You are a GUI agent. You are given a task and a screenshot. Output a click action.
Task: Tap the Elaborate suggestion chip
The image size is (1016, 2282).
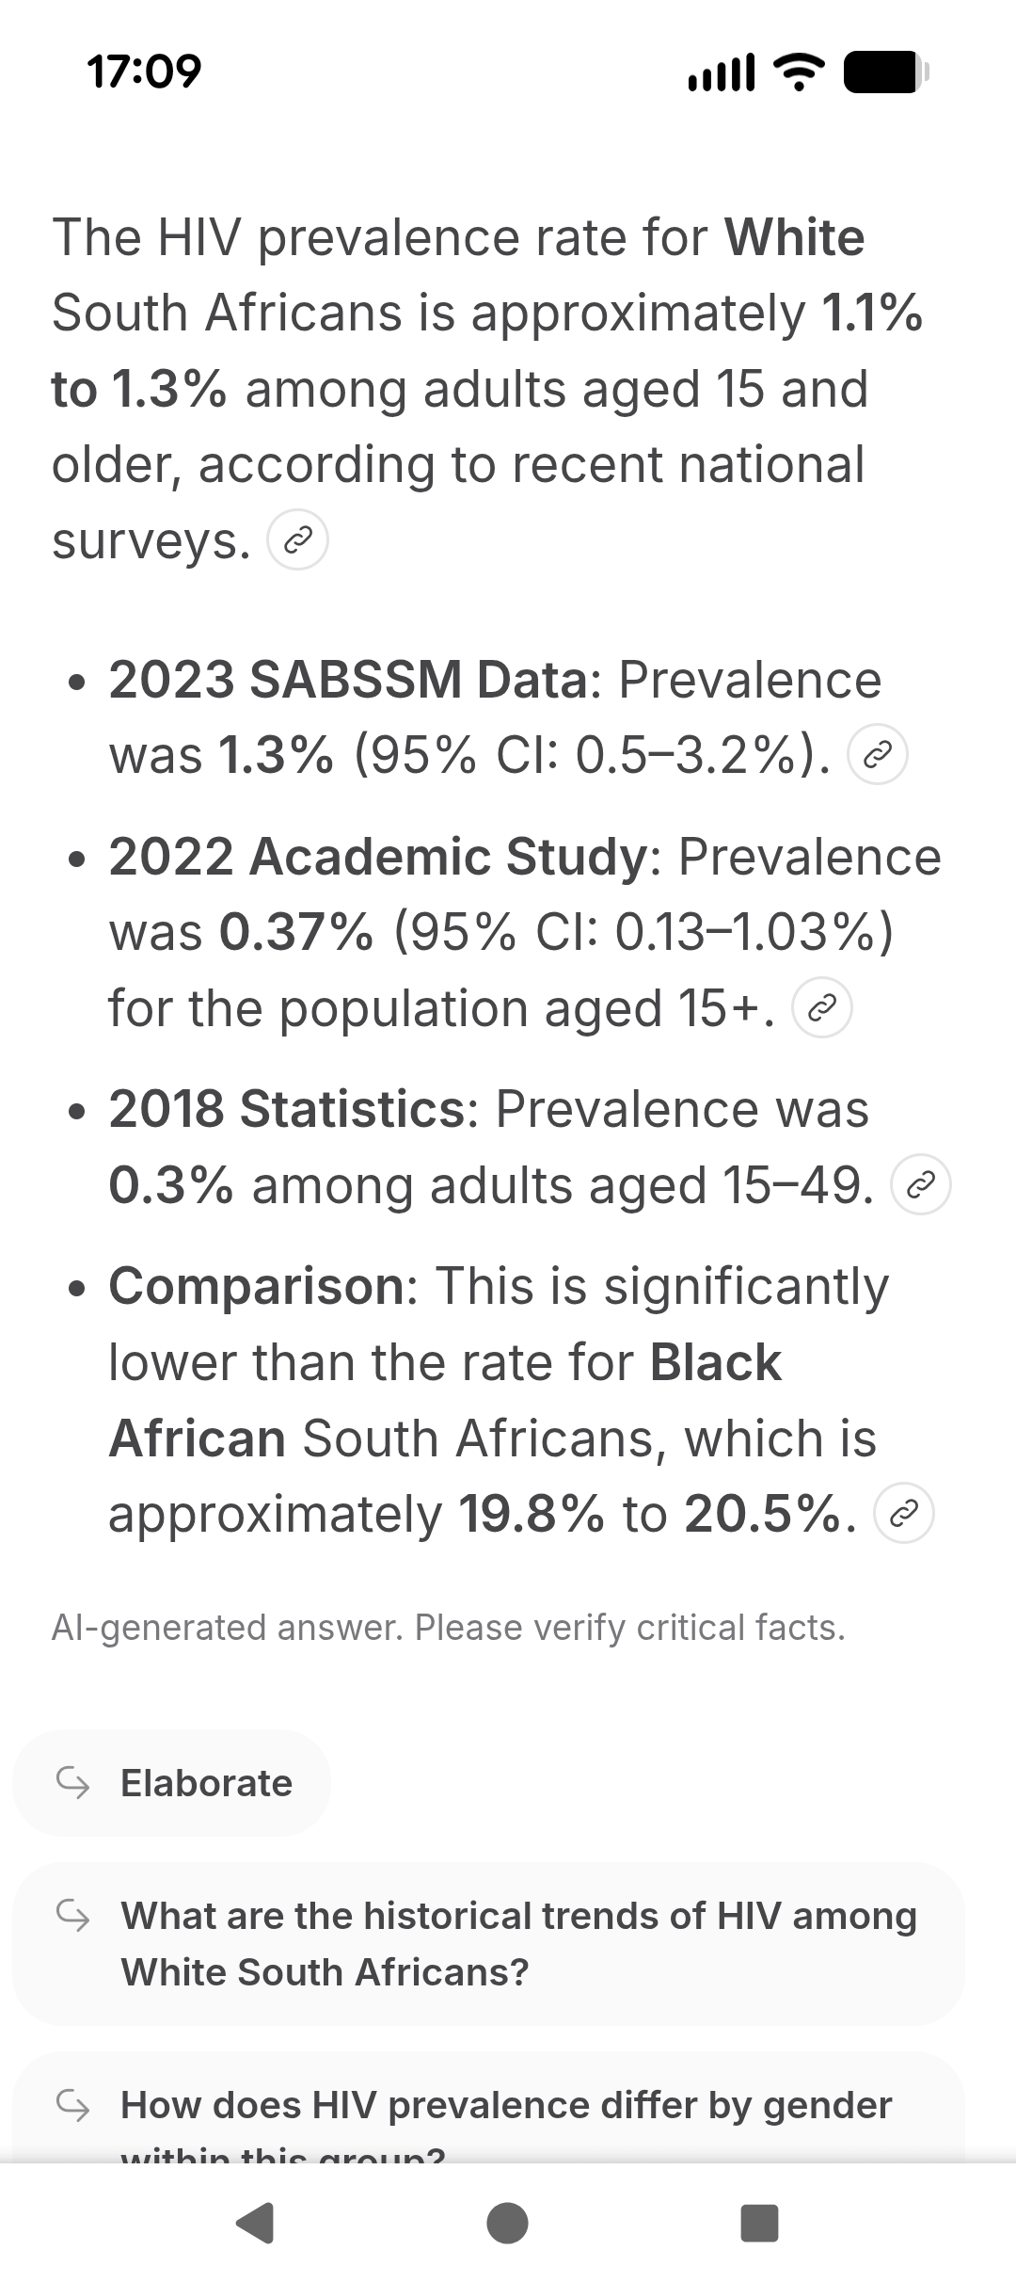click(172, 1783)
